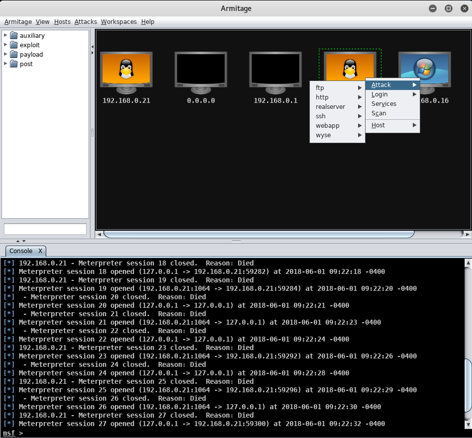
Task: Click the exploit tree label
Action: coord(29,45)
